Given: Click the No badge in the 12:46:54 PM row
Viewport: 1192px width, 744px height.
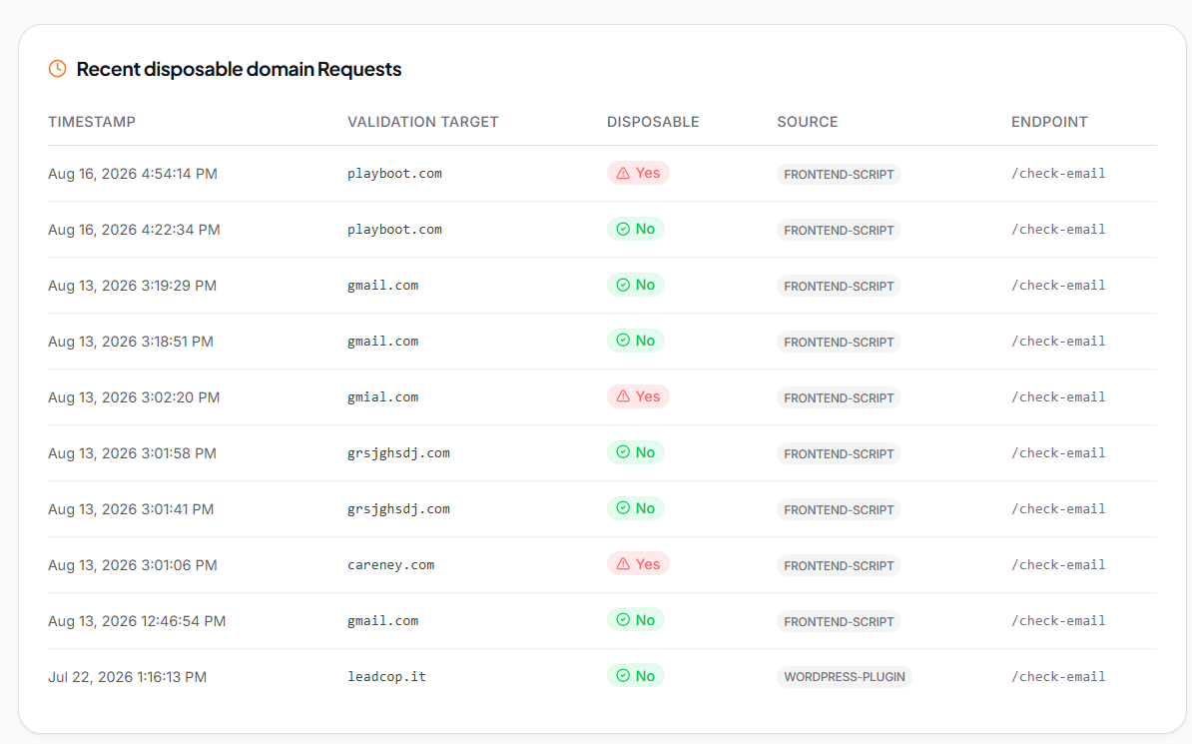Looking at the screenshot, I should coord(636,620).
